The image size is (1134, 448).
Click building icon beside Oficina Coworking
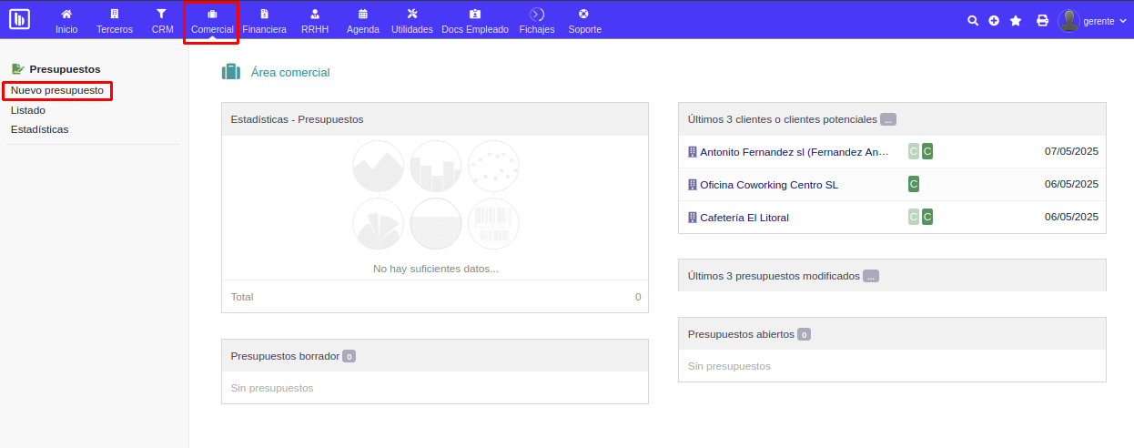pos(693,185)
